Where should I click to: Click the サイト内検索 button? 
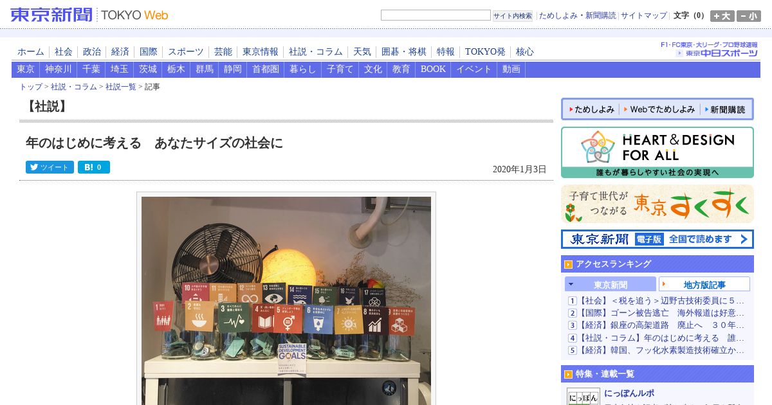(x=513, y=16)
